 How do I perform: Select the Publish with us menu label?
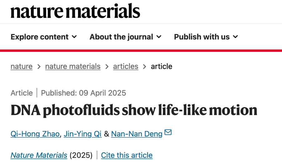click(x=202, y=37)
